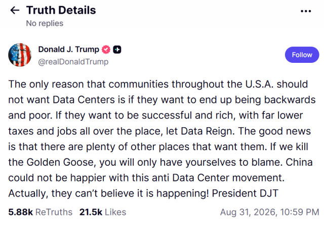324x225 pixels.
Task: Click the black plus badge beside name
Action: [117, 50]
